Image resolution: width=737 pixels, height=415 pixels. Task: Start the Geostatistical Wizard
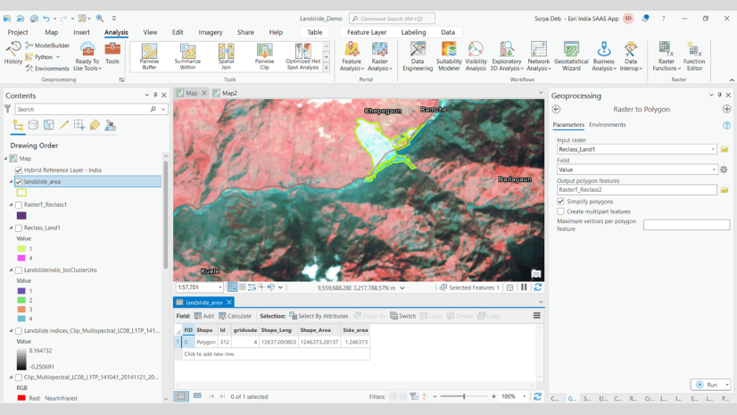[571, 56]
